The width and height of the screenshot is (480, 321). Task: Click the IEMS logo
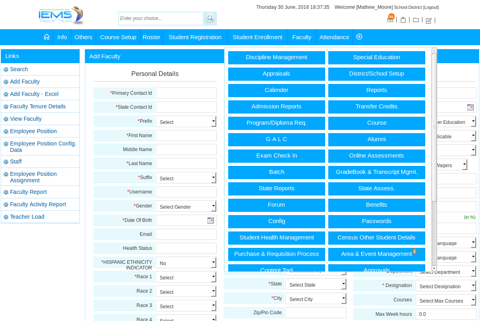61,15
